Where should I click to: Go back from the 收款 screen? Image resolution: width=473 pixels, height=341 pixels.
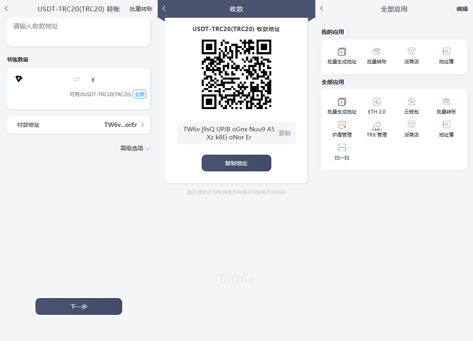(x=164, y=8)
